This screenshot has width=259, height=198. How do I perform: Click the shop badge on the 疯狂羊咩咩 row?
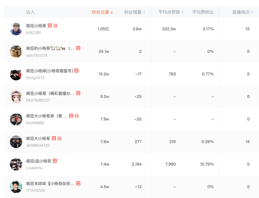78,183
